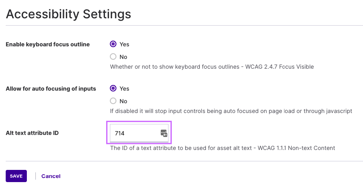363x189 pixels.
Task: Click the password manager icon in Alt text field
Action: (164, 133)
